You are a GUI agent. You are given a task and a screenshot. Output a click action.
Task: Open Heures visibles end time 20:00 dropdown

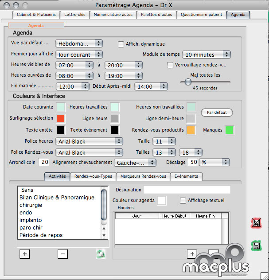[x=124, y=65]
